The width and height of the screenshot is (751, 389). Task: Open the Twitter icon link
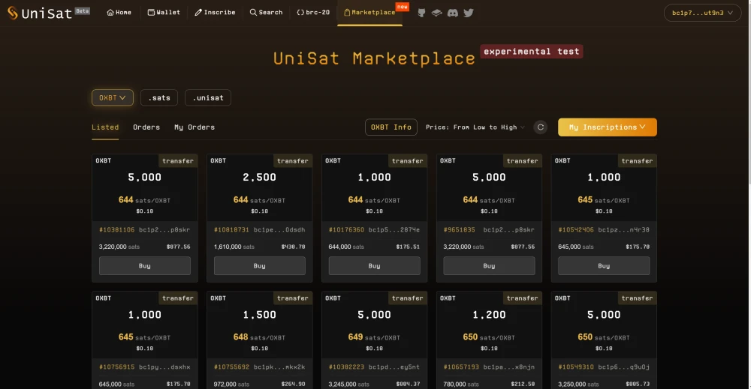point(469,13)
